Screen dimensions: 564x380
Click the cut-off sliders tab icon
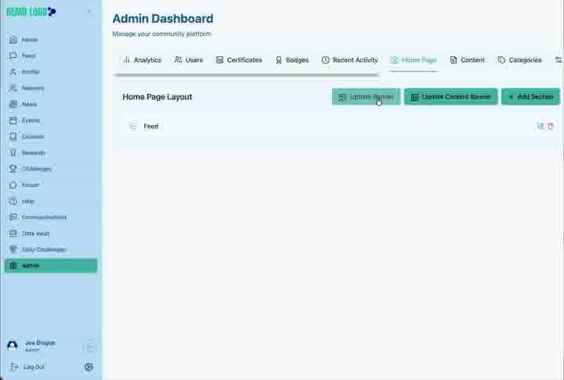559,60
